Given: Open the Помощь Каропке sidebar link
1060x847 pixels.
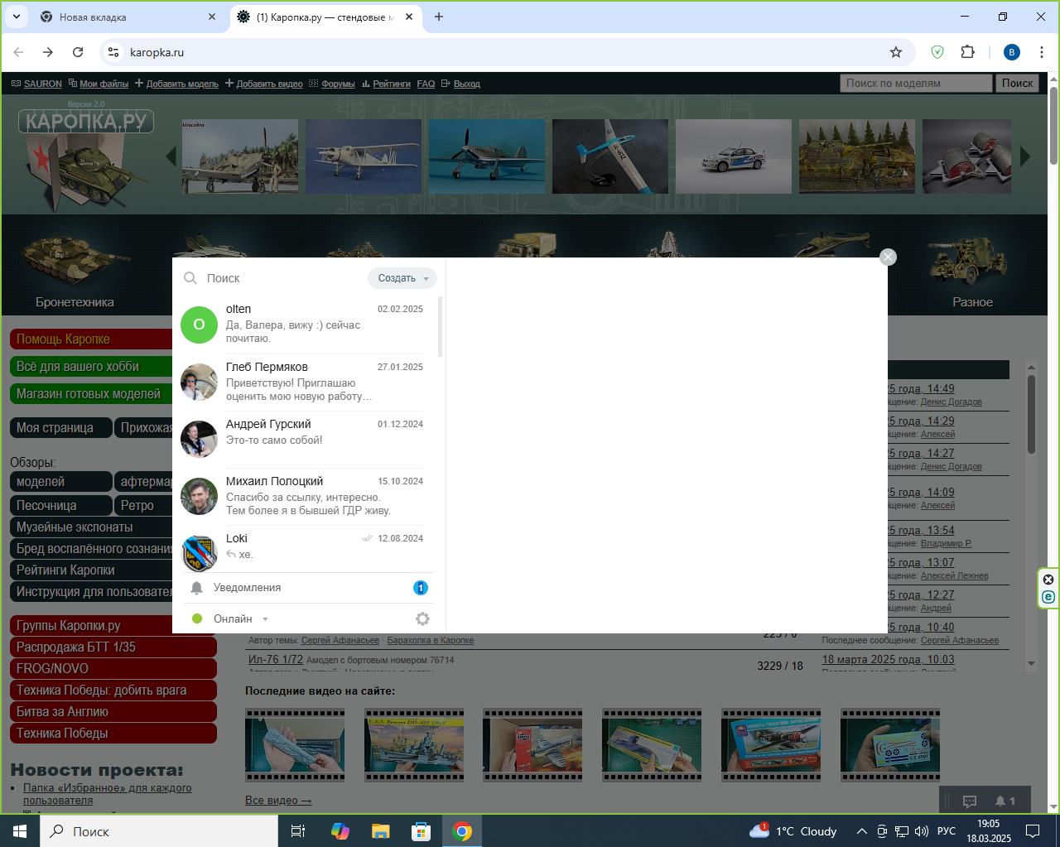Looking at the screenshot, I should pyautogui.click(x=63, y=339).
